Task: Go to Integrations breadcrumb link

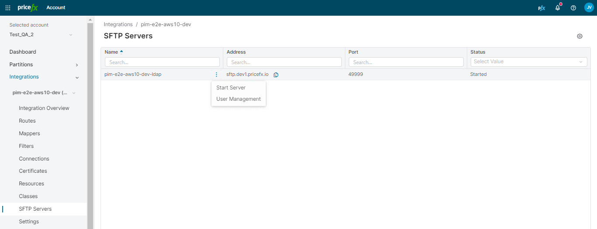Action: pos(118,24)
